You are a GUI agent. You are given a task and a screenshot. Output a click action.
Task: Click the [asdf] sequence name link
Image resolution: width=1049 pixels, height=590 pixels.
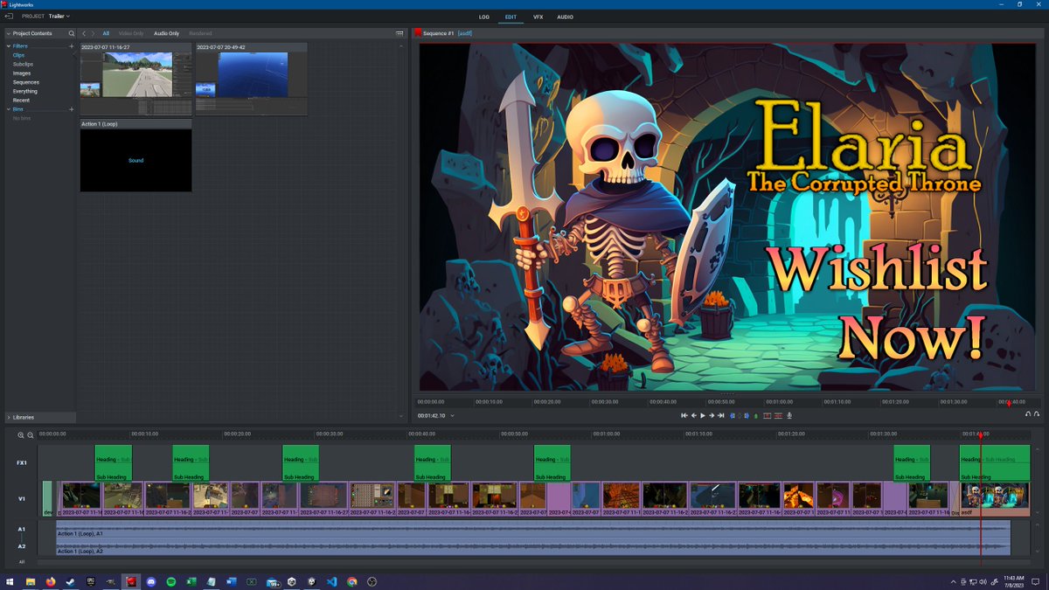(465, 33)
